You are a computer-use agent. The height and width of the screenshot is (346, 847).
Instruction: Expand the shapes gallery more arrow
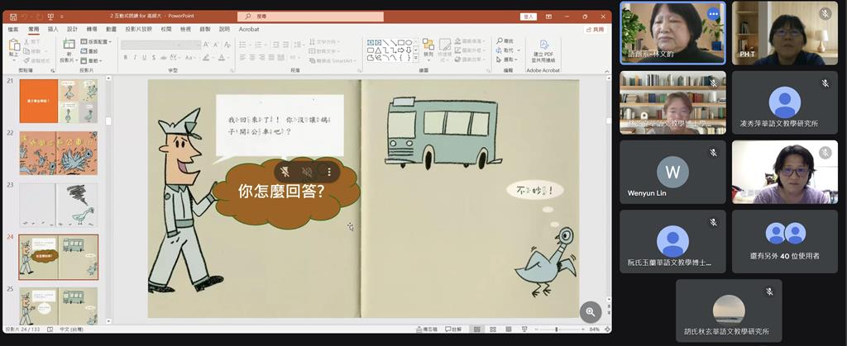tap(415, 58)
